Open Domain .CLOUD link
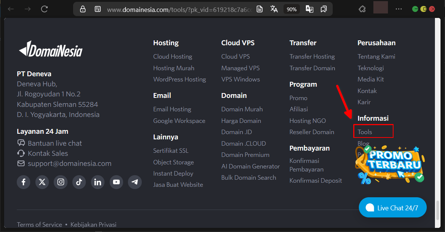This screenshot has width=445, height=232. (244, 143)
